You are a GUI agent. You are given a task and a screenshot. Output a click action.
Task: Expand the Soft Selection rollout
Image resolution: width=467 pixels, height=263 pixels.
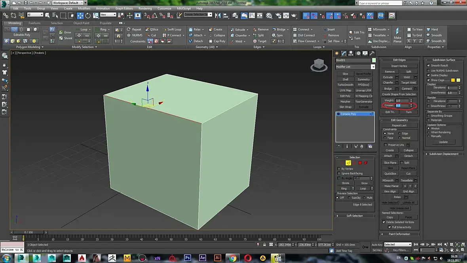[x=355, y=216]
